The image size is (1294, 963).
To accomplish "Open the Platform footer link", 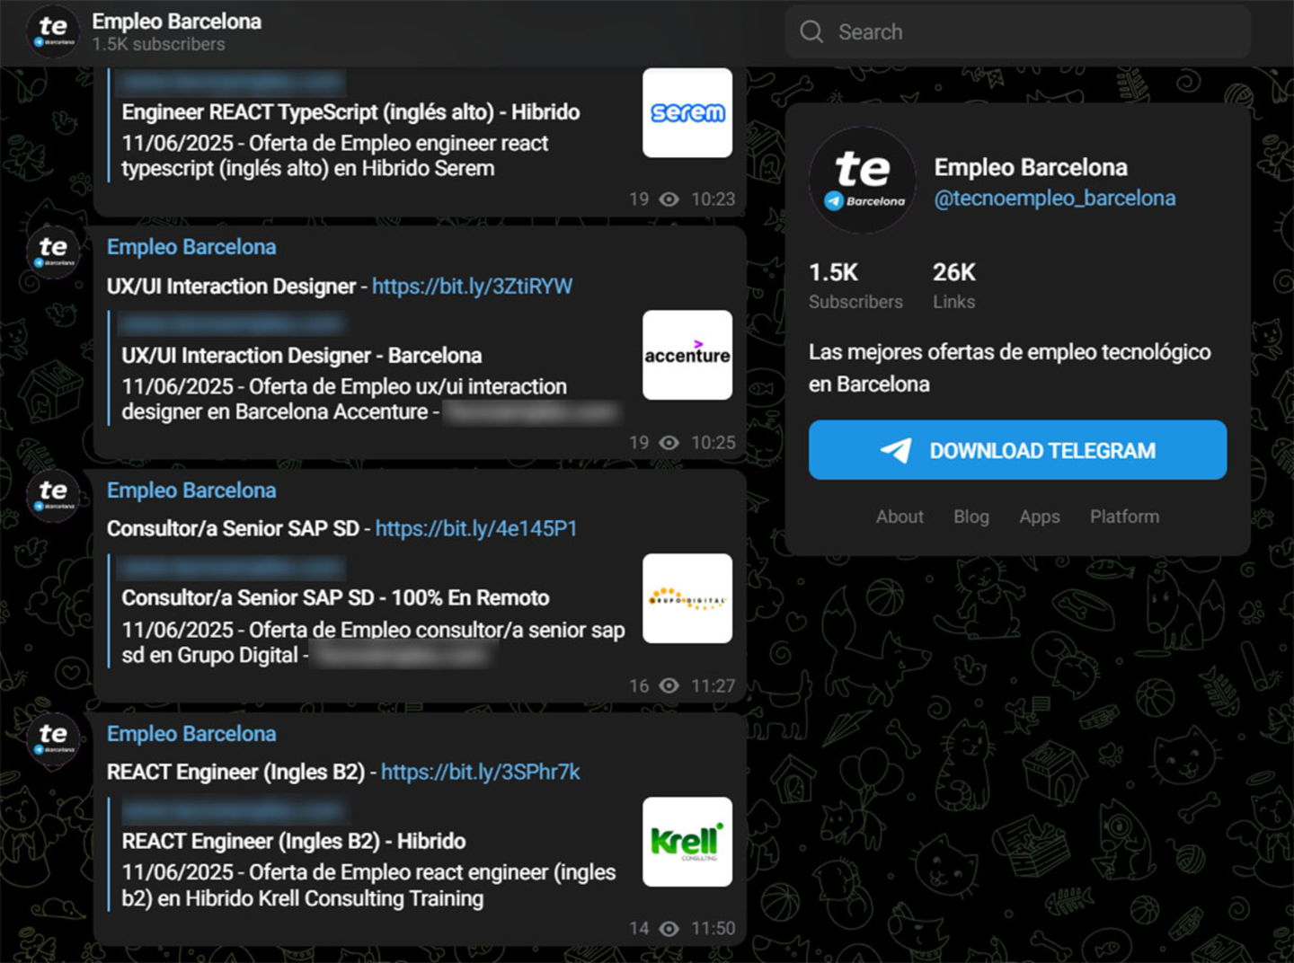I will (x=1124, y=517).
